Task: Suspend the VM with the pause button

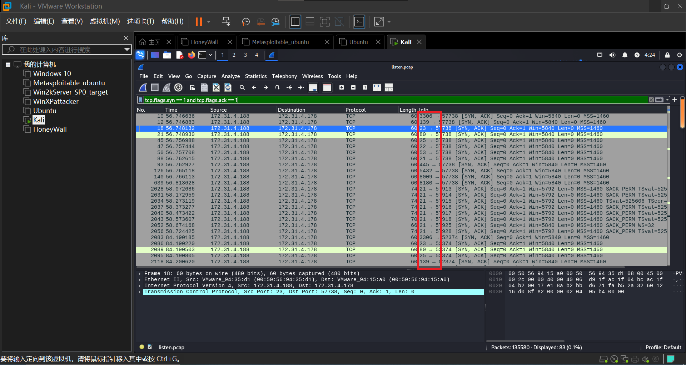Action: point(199,22)
